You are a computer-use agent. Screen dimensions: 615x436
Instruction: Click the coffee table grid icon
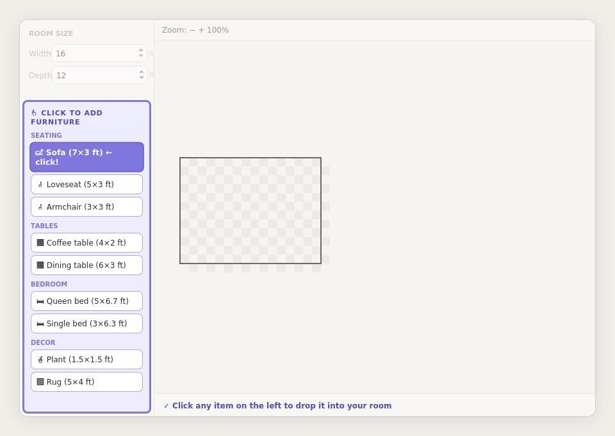tap(40, 242)
